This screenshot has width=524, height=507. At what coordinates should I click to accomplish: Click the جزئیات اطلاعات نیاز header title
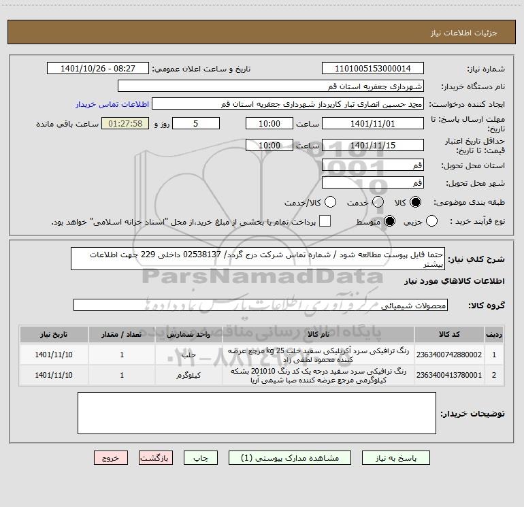[x=464, y=33]
